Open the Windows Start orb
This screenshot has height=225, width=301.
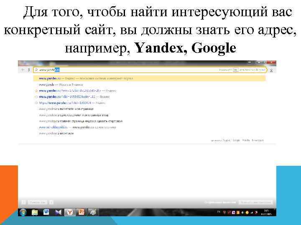(23, 212)
